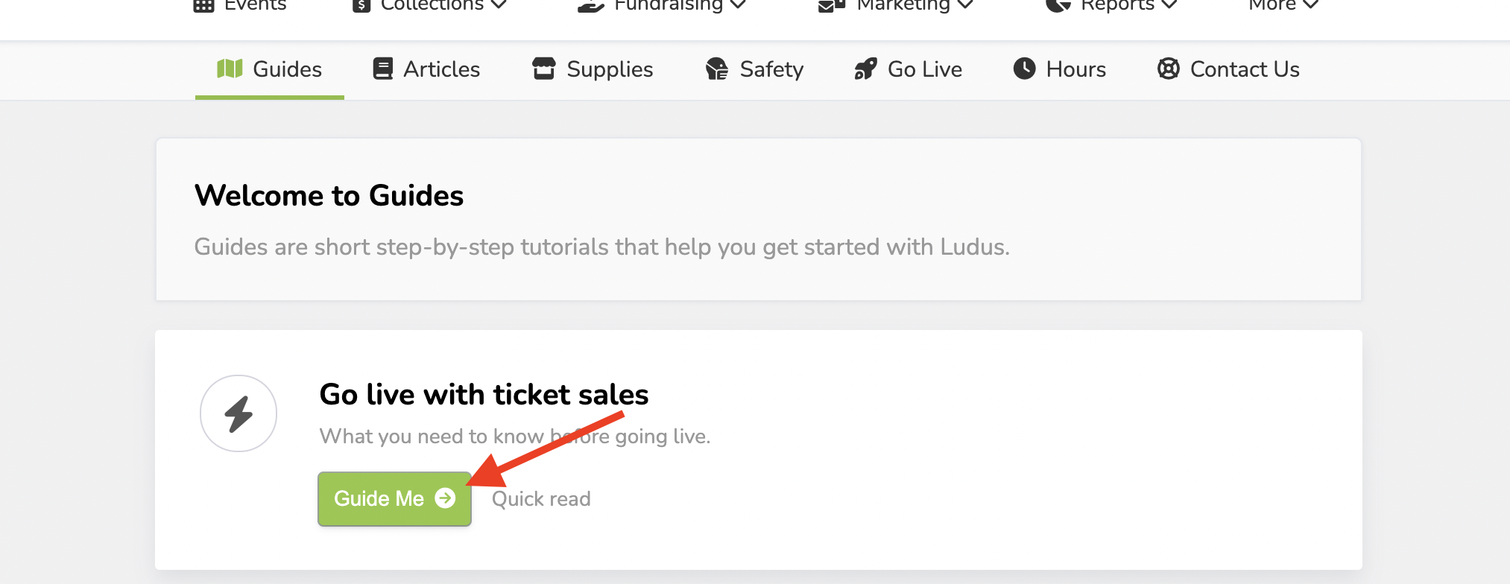1510x584 pixels.
Task: Go to the Contact Us tab
Action: [1244, 69]
